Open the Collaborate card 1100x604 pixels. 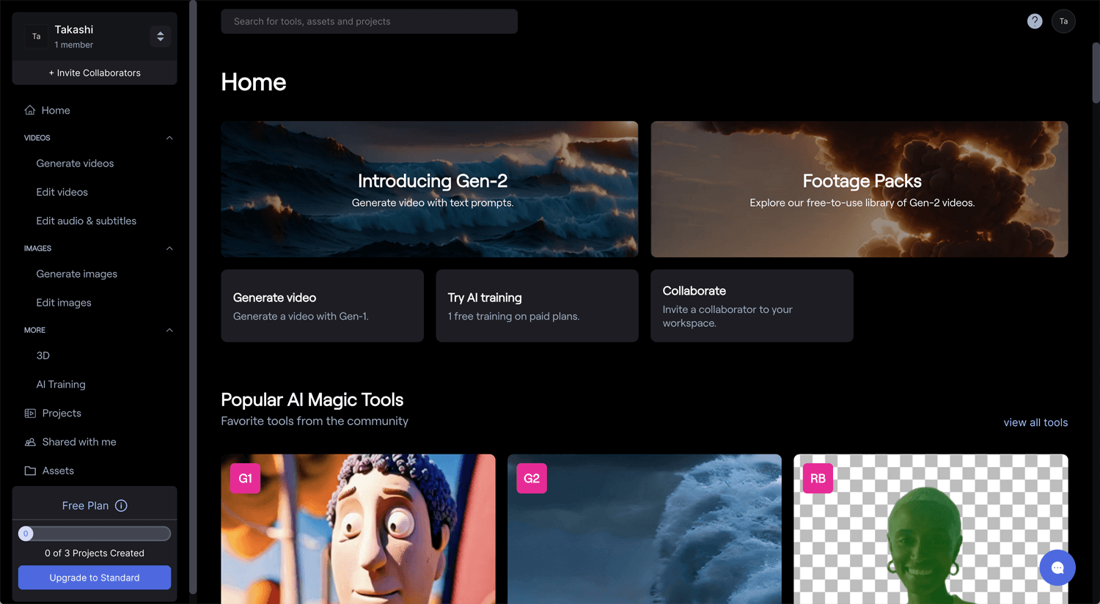[752, 306]
